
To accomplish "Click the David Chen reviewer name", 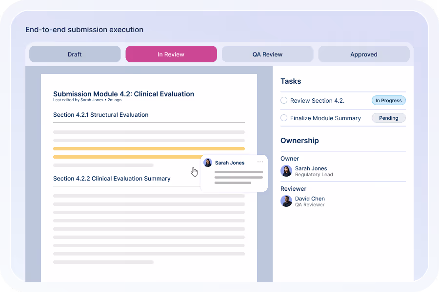I will (310, 199).
